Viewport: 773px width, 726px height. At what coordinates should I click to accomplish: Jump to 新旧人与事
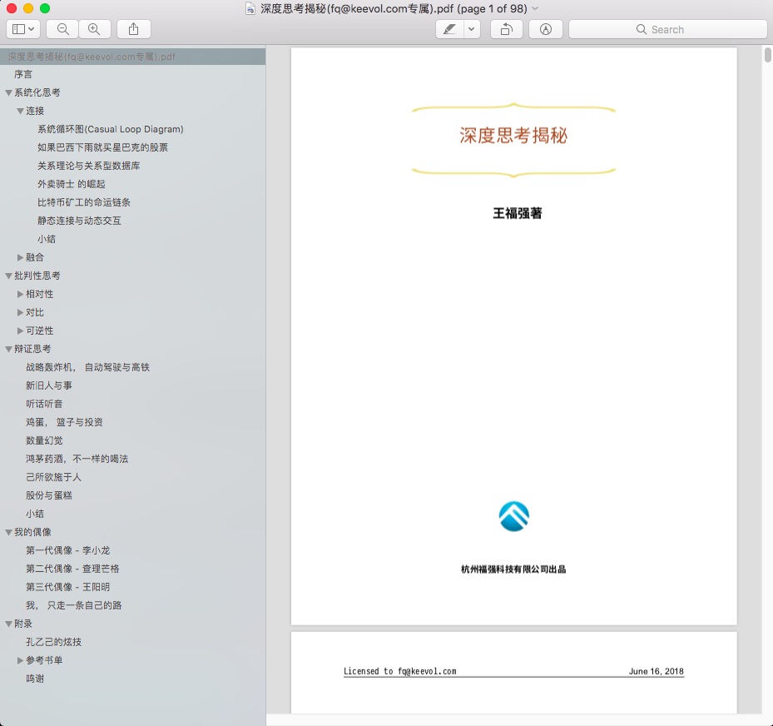pos(49,385)
